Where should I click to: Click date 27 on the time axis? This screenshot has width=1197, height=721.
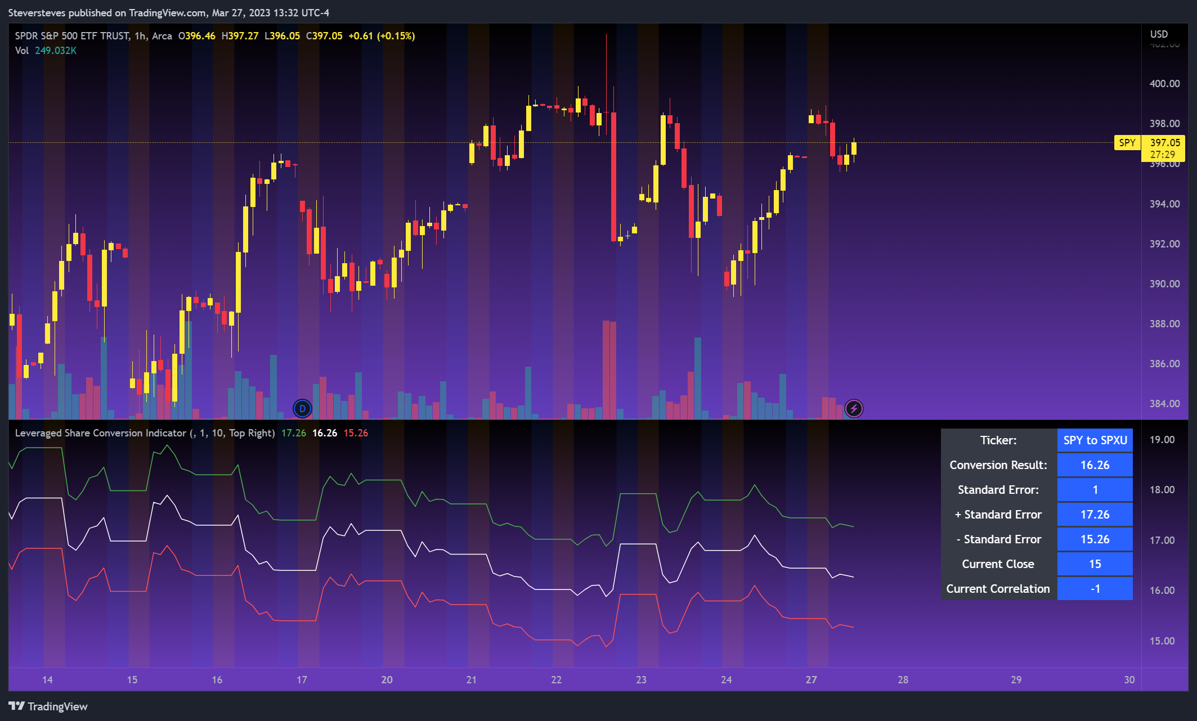tap(812, 680)
